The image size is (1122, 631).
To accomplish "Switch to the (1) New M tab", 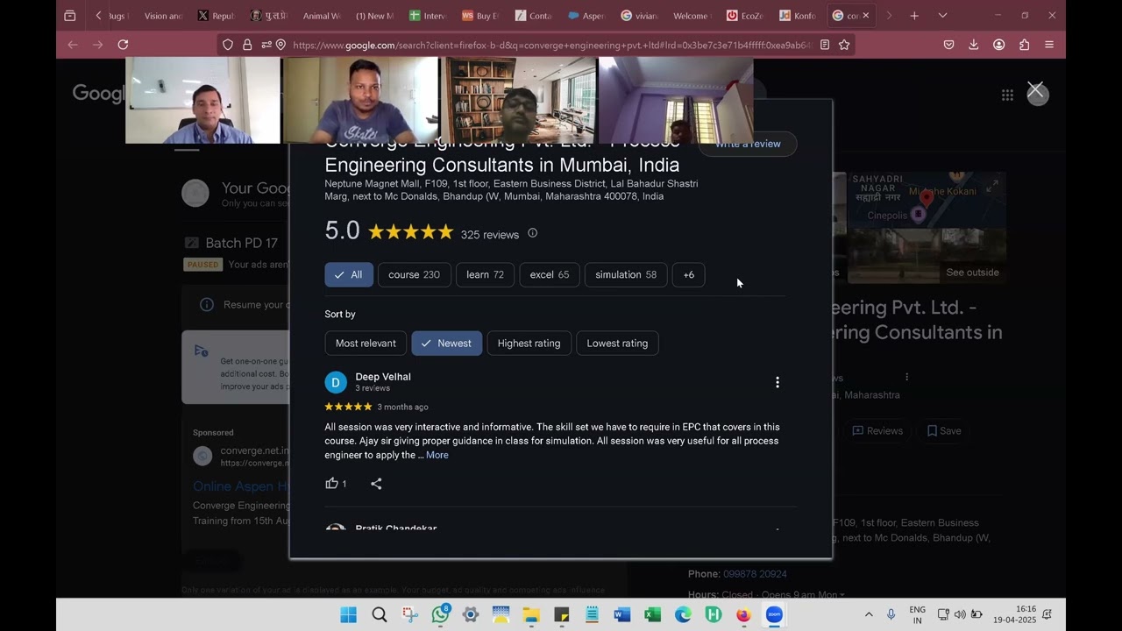I will tap(374, 16).
